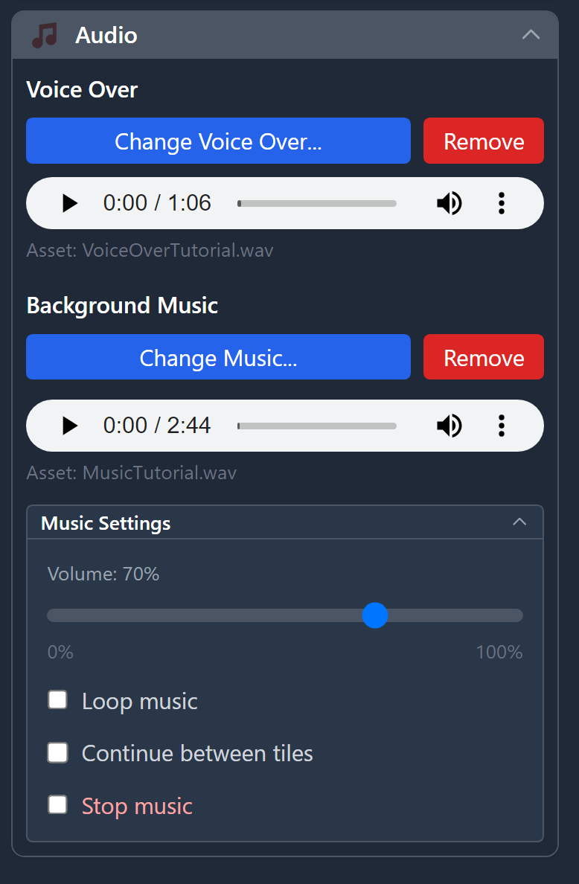Select the Background Music section heading
579x884 pixels.
pos(122,305)
